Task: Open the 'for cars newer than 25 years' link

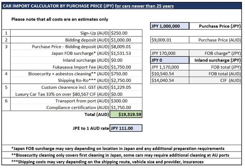Action: click(144, 6)
